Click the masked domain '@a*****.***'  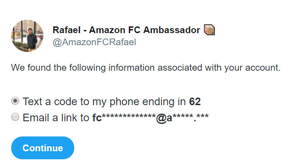click(182, 118)
